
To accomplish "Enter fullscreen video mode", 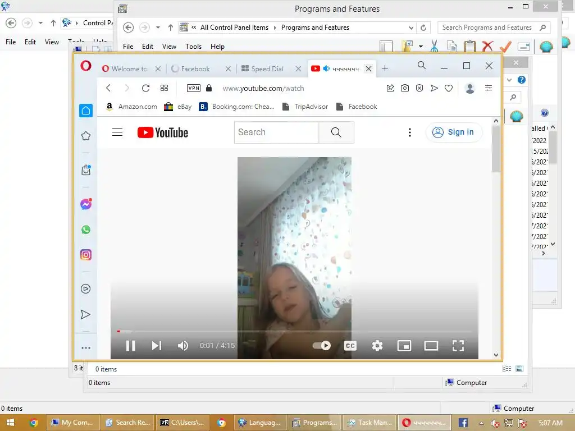I will pos(458,346).
